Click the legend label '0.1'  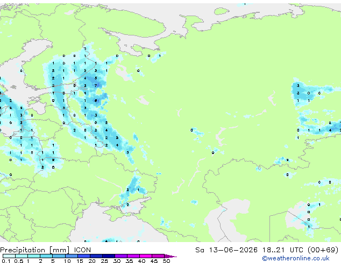pos(6,261)
